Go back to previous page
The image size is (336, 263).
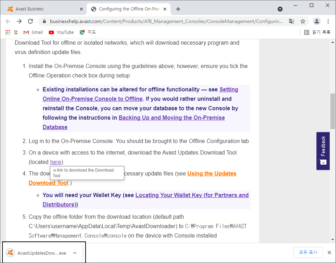click(8, 21)
